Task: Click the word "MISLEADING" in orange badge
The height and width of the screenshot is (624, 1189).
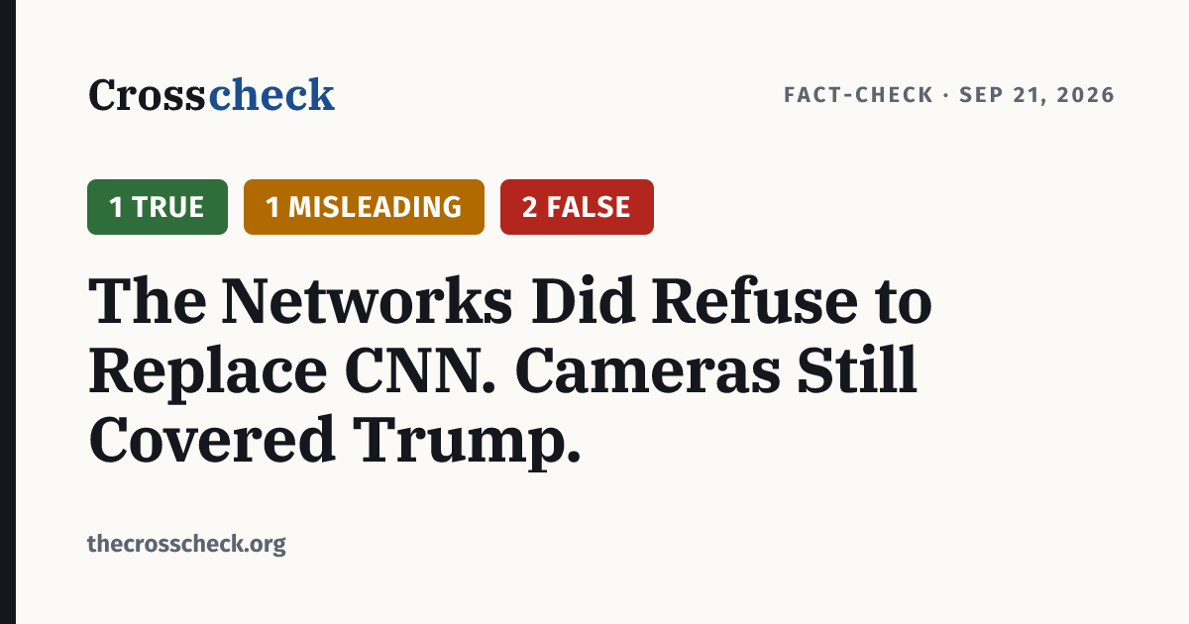Action: (375, 207)
